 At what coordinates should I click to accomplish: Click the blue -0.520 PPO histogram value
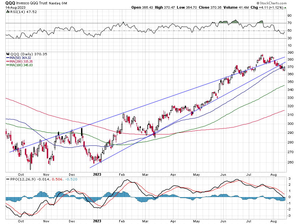point(71,179)
